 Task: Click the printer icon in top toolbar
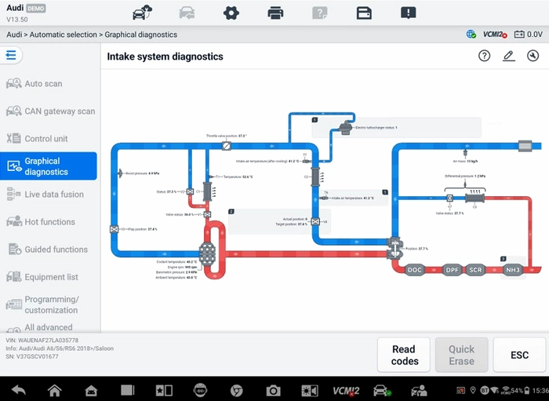pos(275,13)
